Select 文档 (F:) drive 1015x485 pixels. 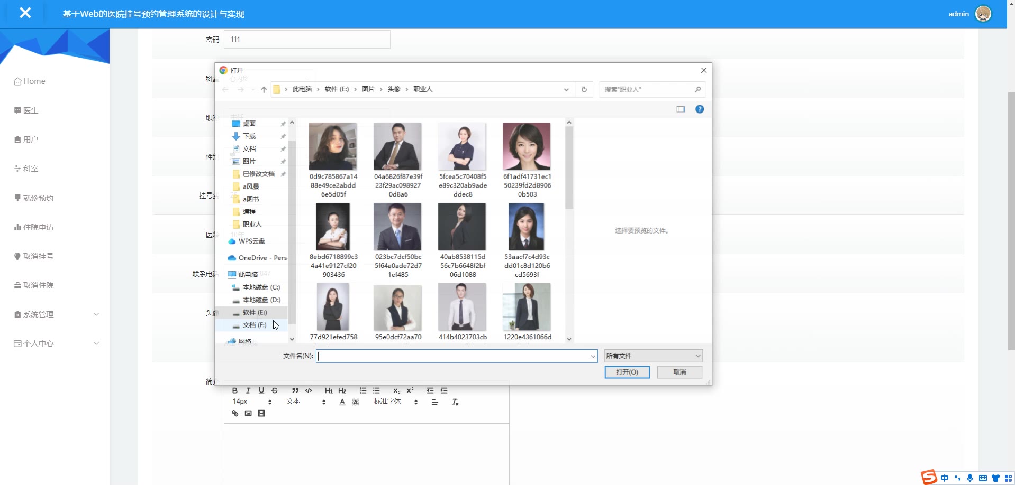[250, 325]
